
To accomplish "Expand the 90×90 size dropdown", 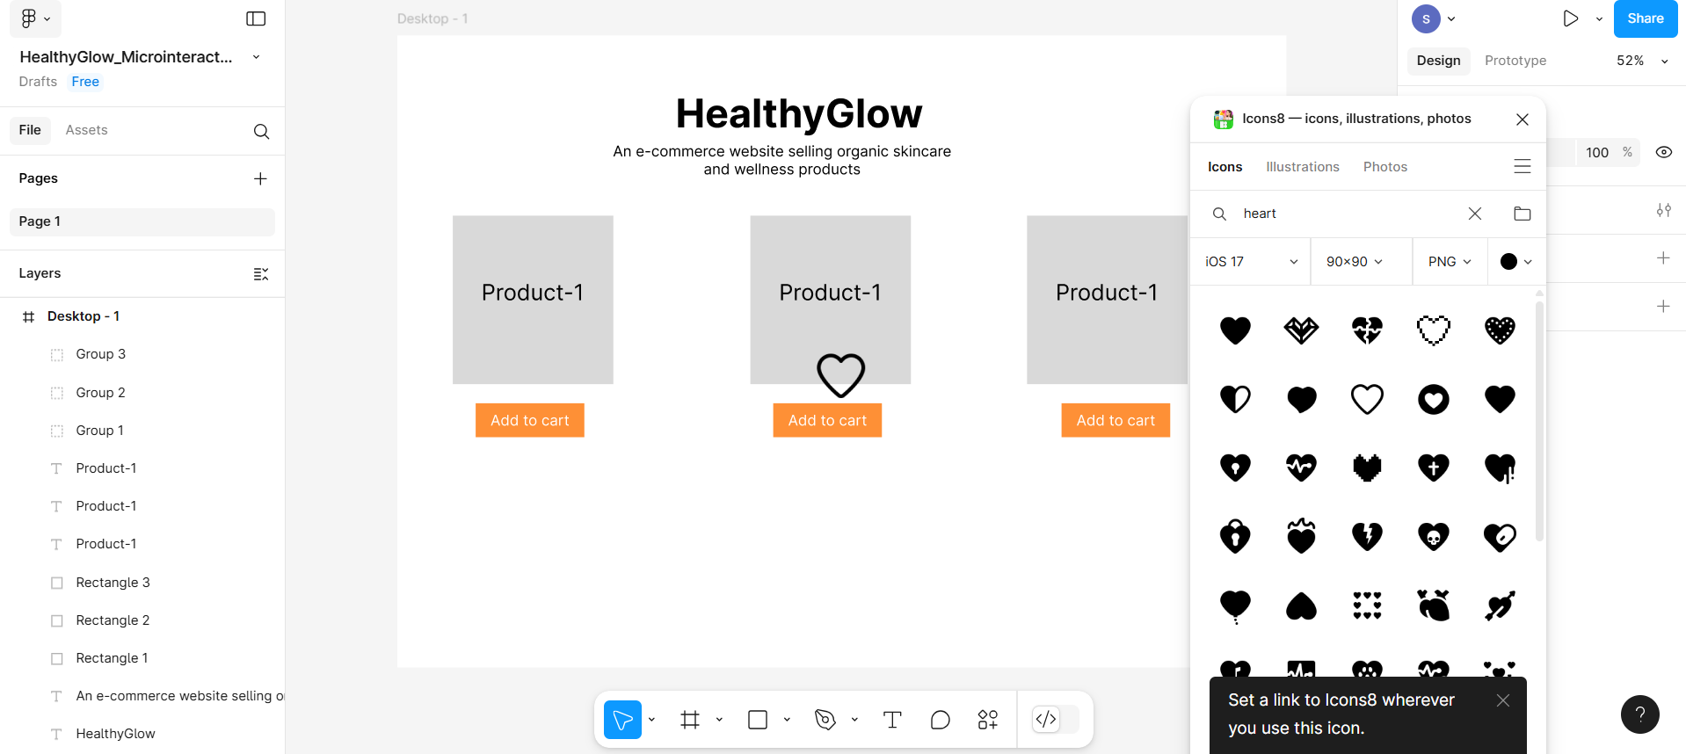I will point(1355,262).
